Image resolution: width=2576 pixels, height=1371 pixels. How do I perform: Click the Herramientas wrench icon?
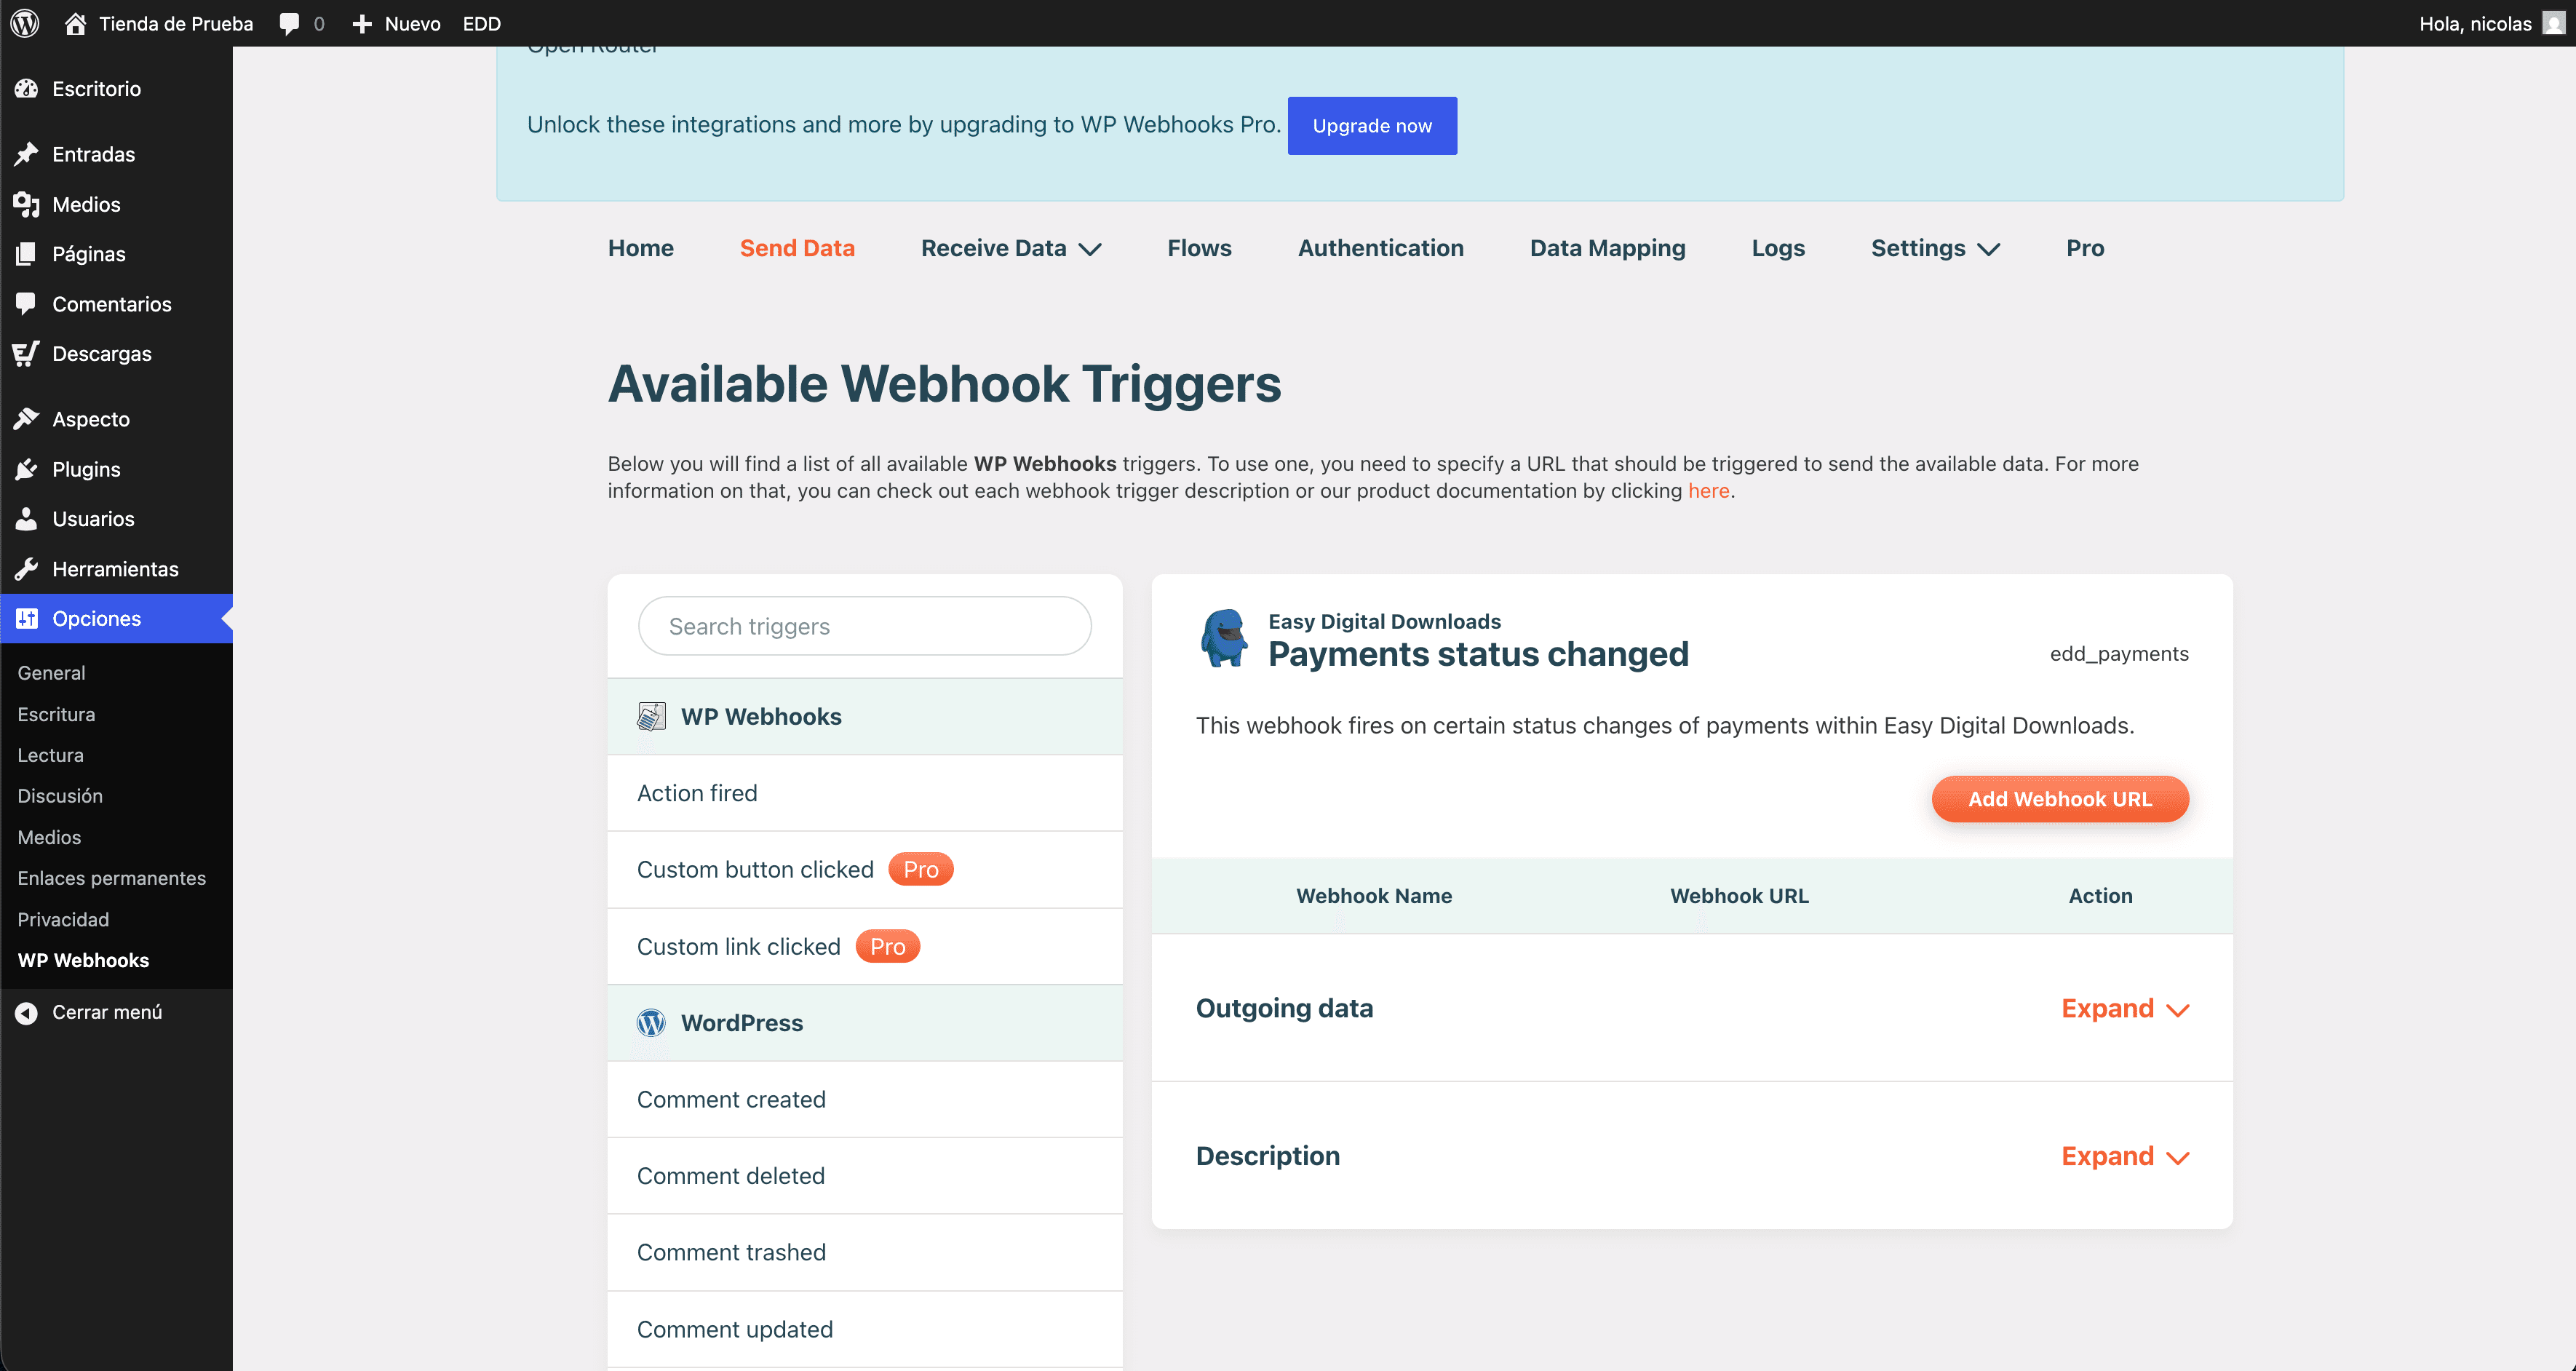tap(26, 569)
